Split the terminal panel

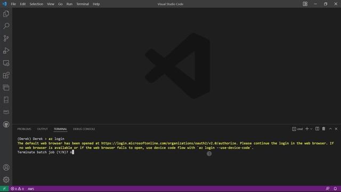(318, 129)
